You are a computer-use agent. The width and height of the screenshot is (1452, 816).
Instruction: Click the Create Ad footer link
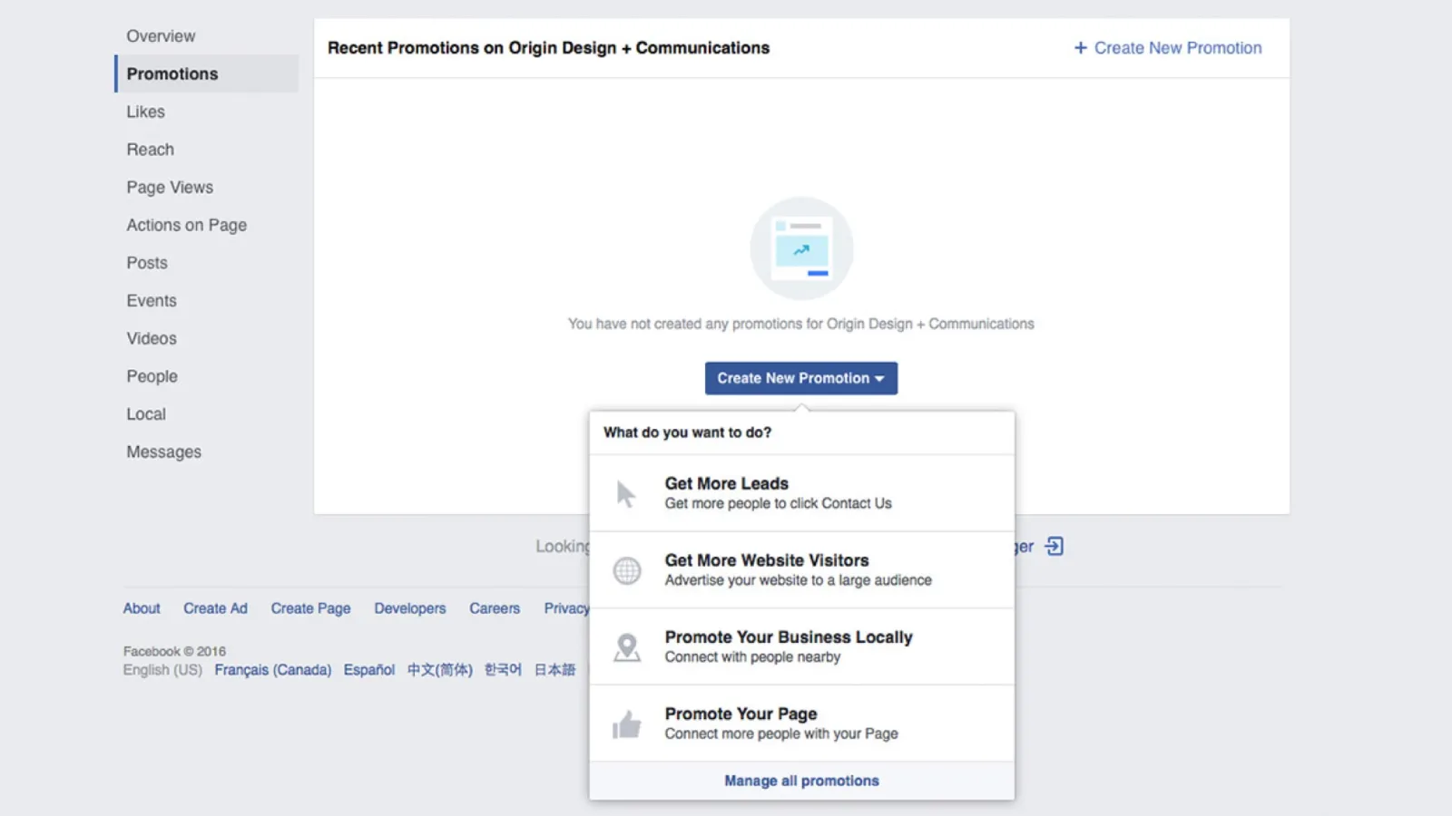pyautogui.click(x=215, y=608)
